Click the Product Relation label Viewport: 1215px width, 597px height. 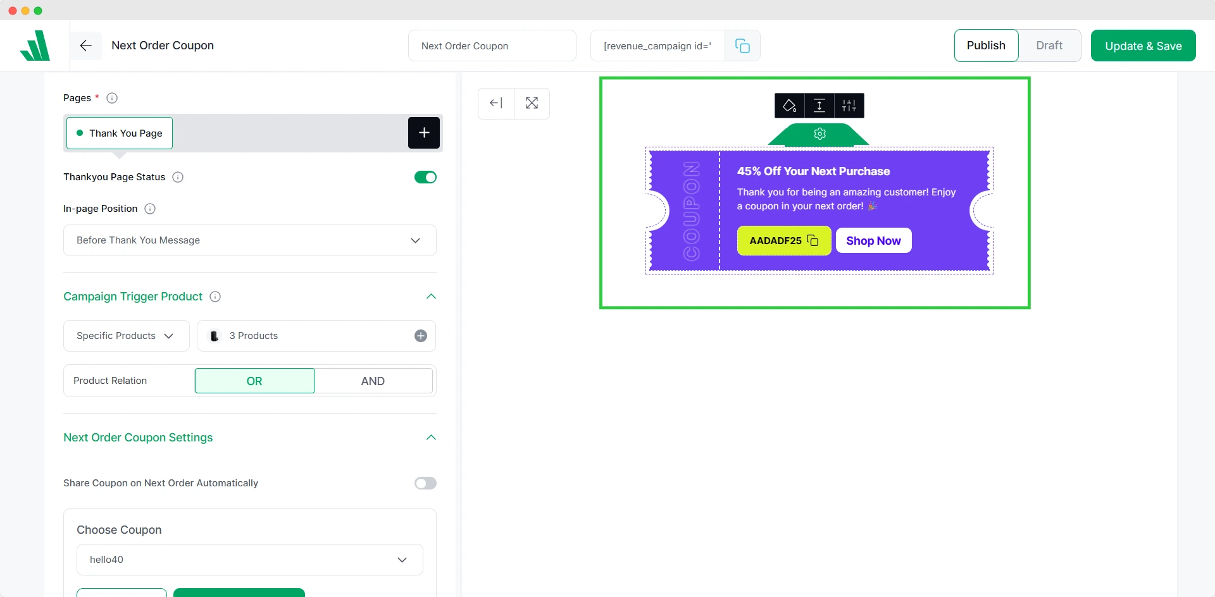coord(110,381)
